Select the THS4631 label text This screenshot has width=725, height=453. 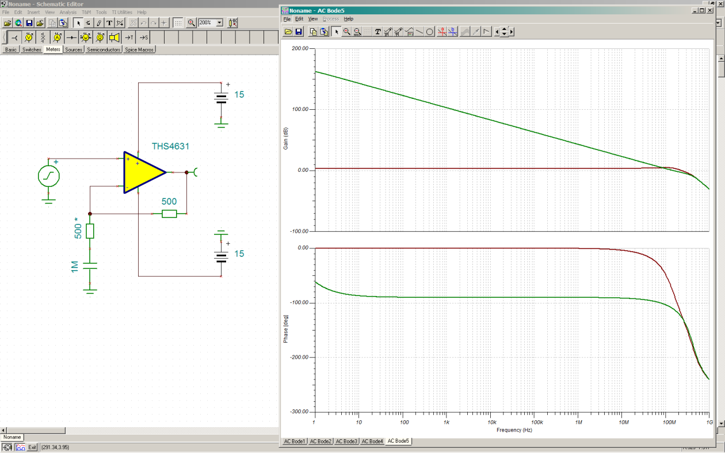[x=170, y=146]
